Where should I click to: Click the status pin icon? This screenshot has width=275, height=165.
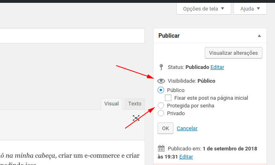(x=161, y=67)
